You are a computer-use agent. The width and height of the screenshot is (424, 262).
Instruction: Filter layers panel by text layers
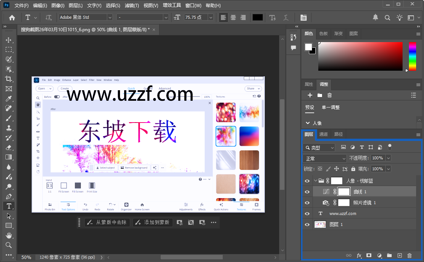click(362, 147)
